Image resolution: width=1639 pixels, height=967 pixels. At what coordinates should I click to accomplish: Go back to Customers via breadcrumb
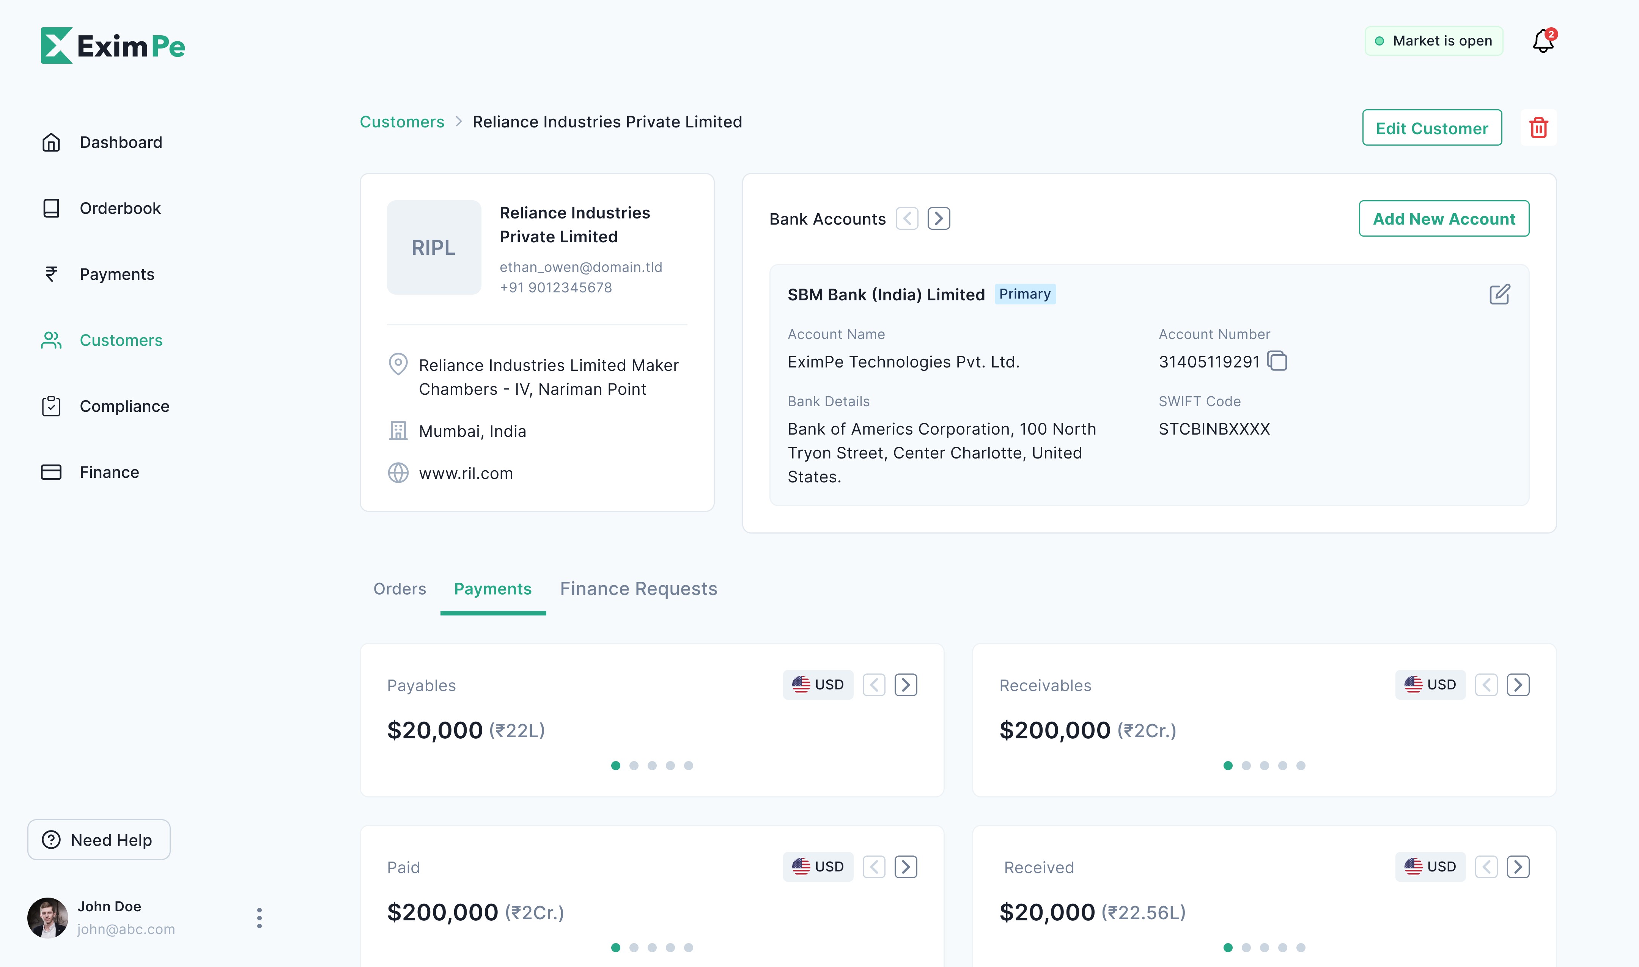tap(402, 121)
